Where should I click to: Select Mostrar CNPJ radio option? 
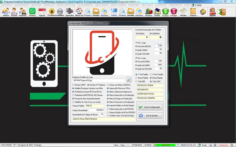tap(79, 85)
